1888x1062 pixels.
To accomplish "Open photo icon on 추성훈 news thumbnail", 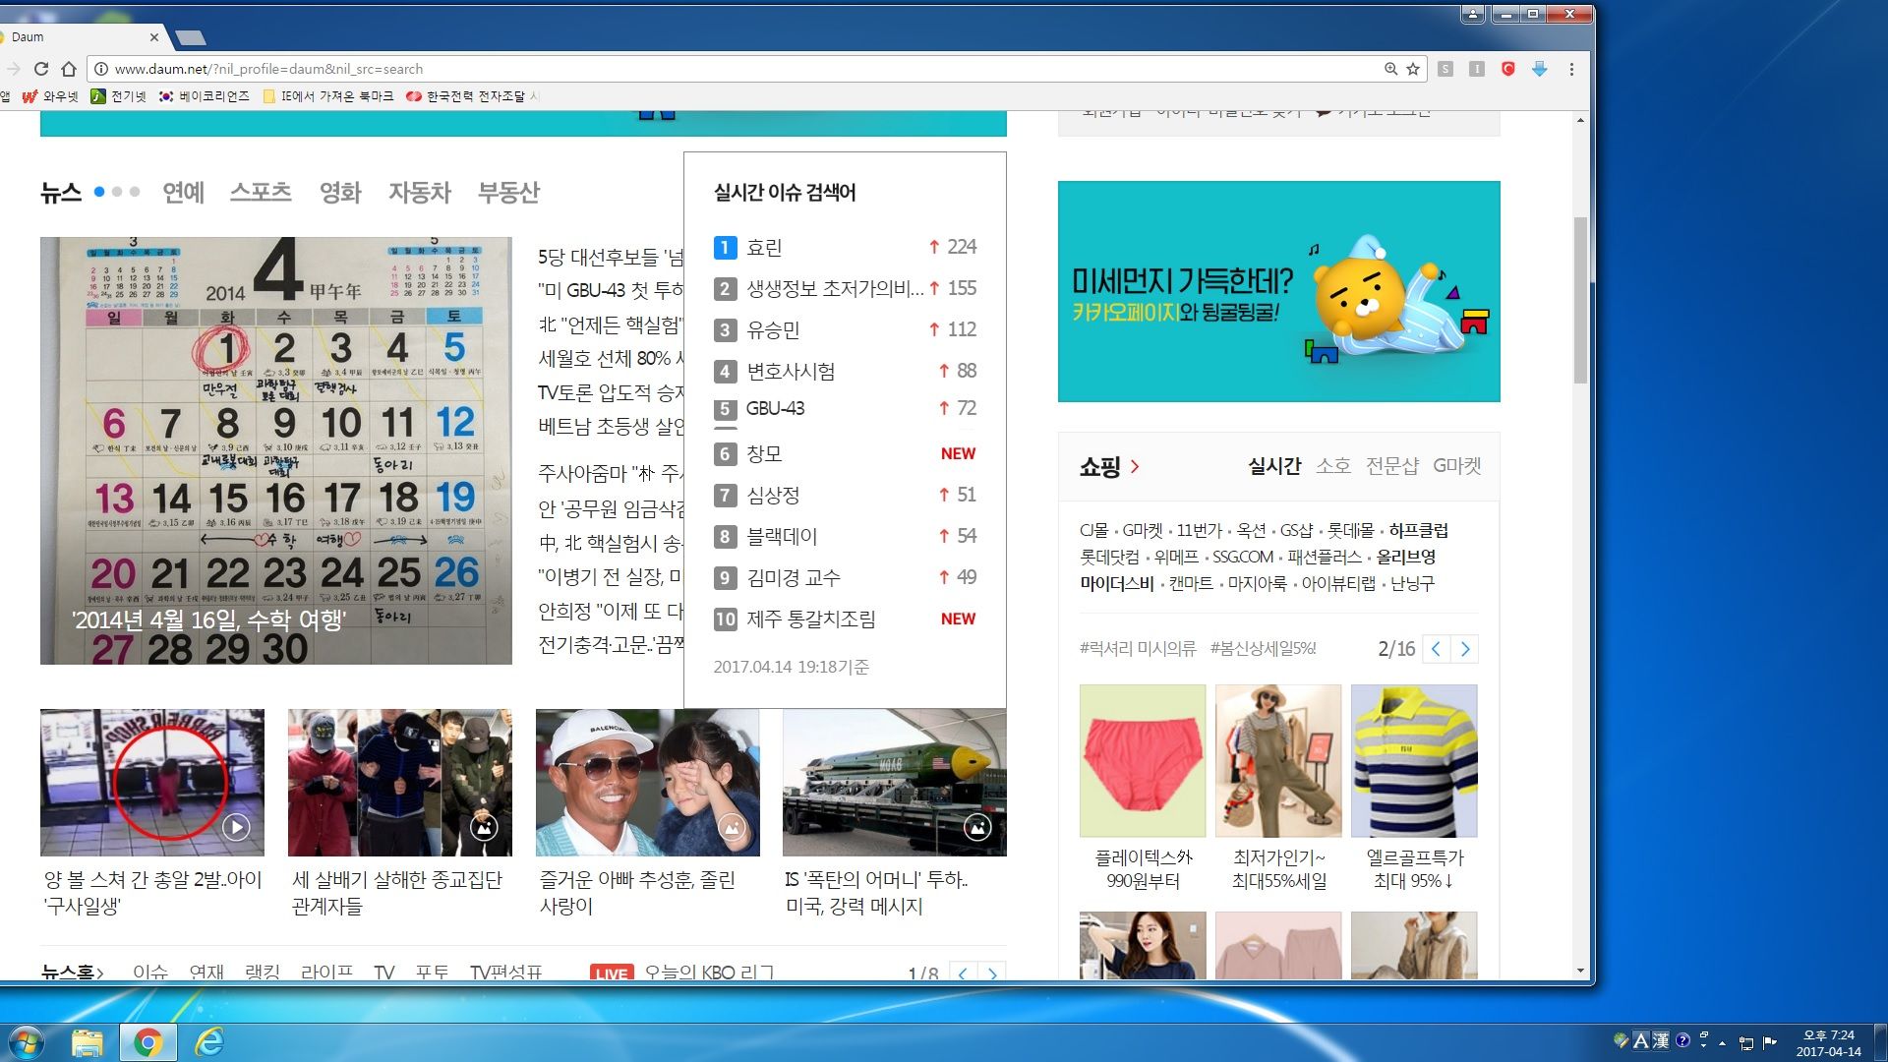I will coord(732,828).
